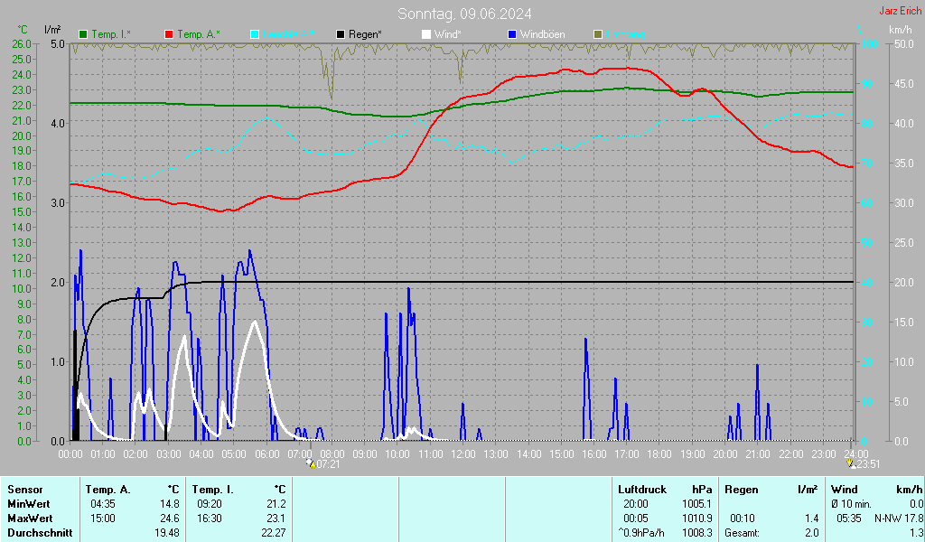Click the km/h axis unit label
The height and width of the screenshot is (542, 925).
(x=901, y=30)
